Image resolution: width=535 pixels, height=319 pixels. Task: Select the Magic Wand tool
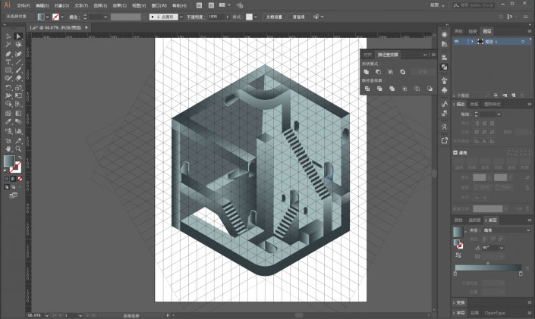point(8,45)
